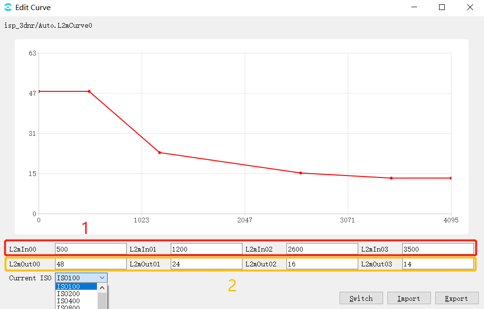Click the L2mOut00 label

pos(25,264)
